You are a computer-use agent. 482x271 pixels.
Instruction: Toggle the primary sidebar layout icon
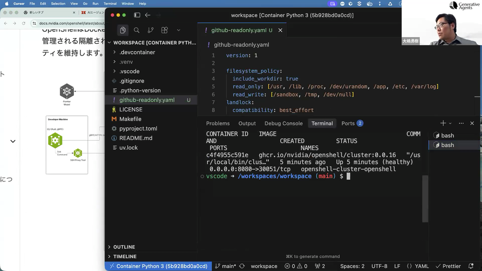click(x=137, y=15)
